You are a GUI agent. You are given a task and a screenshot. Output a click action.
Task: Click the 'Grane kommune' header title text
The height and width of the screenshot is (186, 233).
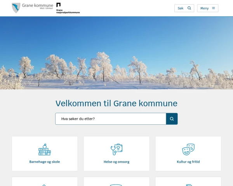(38, 6)
